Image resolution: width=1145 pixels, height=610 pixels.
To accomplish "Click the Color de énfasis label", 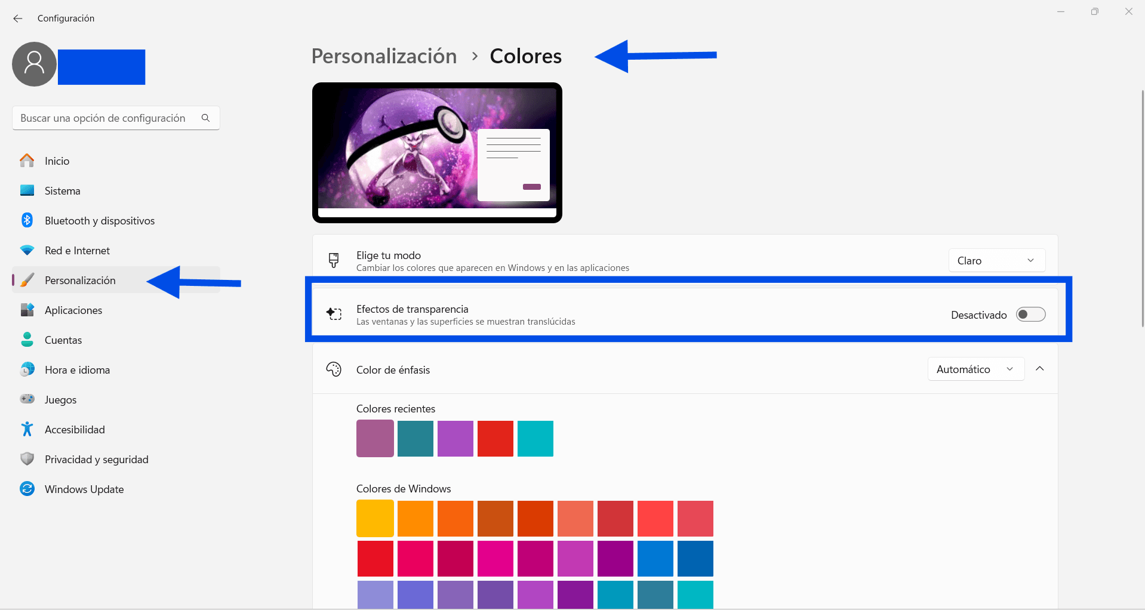I will coord(393,370).
